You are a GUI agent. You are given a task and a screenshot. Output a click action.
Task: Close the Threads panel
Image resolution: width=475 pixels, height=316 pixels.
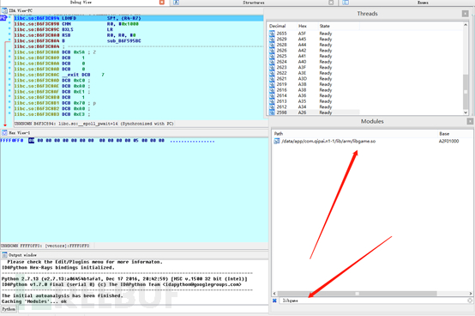point(465,14)
